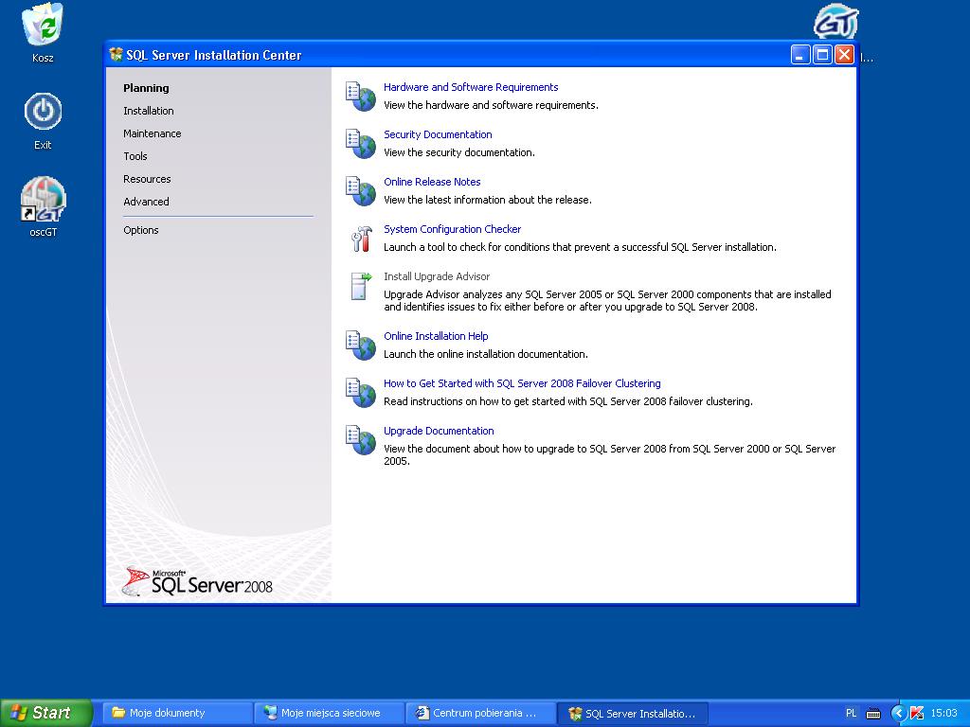Maximize the SQL Server Installation Center window

coord(822,55)
